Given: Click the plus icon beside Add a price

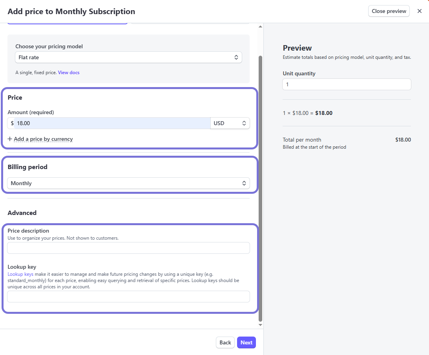Looking at the screenshot, I should tap(10, 139).
